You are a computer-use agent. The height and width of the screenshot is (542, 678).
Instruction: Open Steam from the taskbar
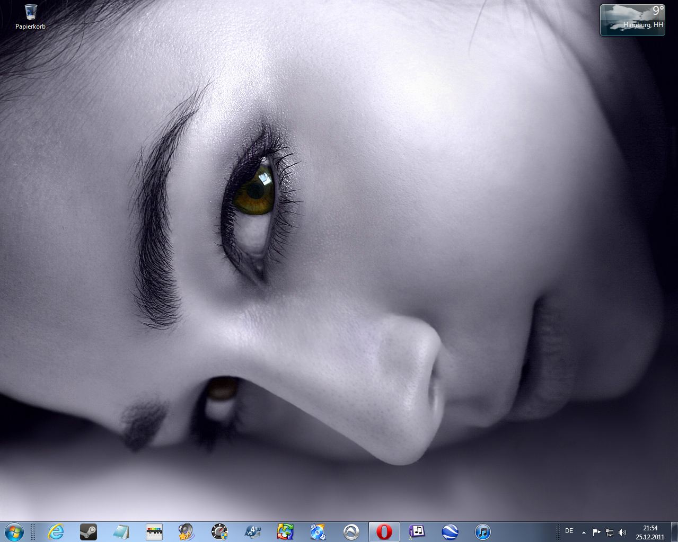coord(88,531)
